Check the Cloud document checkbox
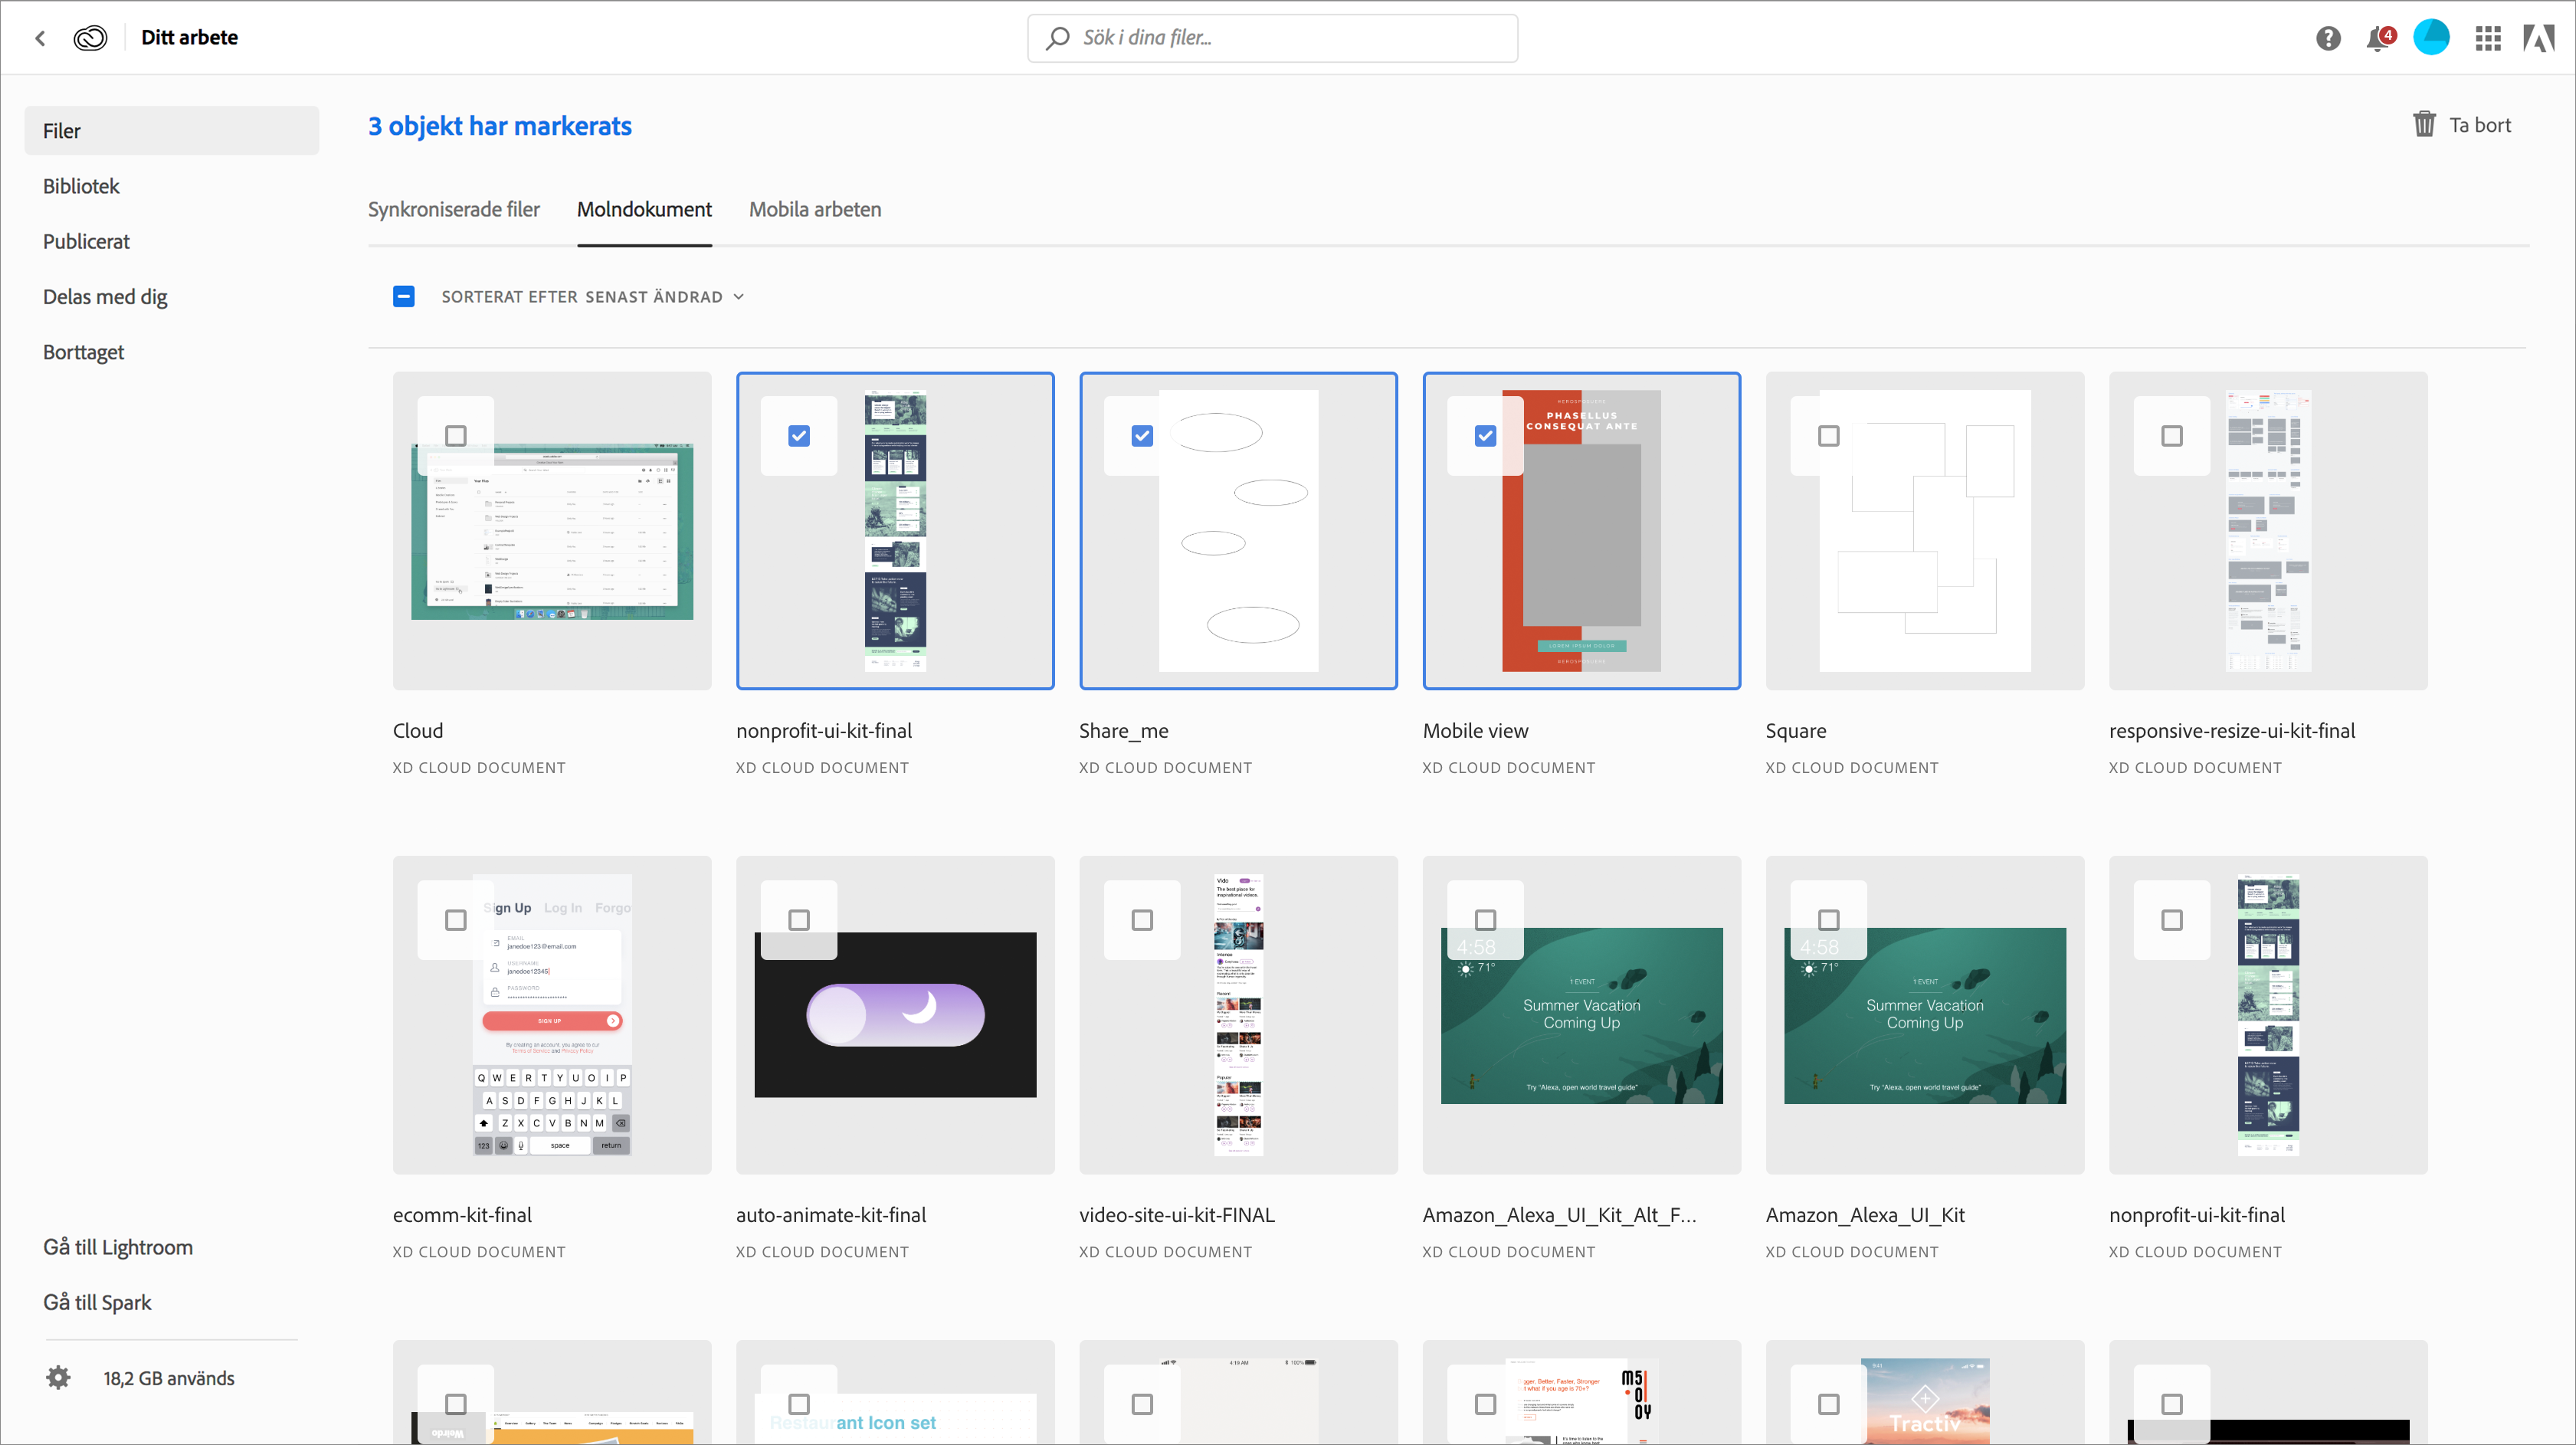The width and height of the screenshot is (2576, 1445). tap(455, 436)
